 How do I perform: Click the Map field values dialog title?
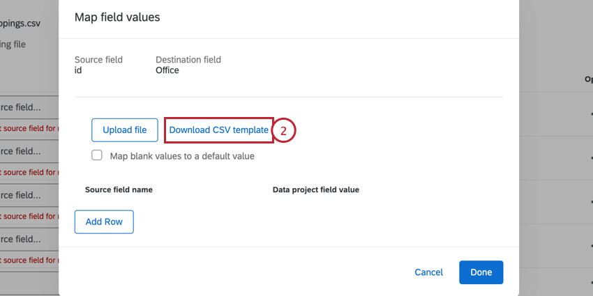(117, 17)
